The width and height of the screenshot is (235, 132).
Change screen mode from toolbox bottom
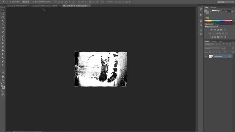click(3, 95)
